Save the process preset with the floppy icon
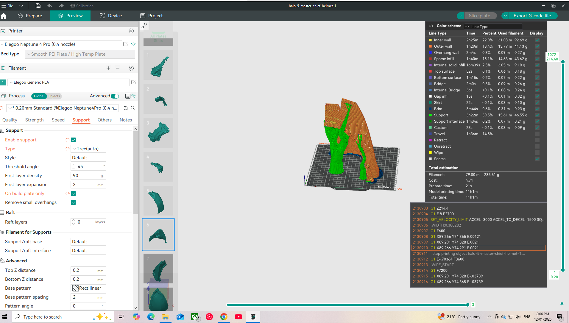 tap(125, 108)
